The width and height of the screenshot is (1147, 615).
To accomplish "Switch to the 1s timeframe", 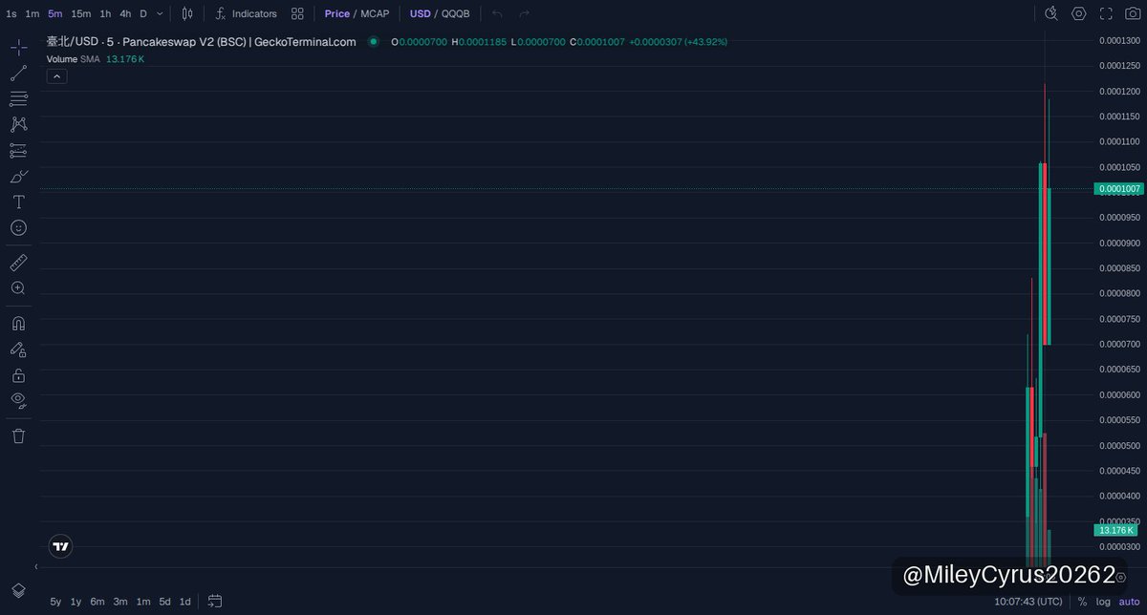I will pos(11,13).
